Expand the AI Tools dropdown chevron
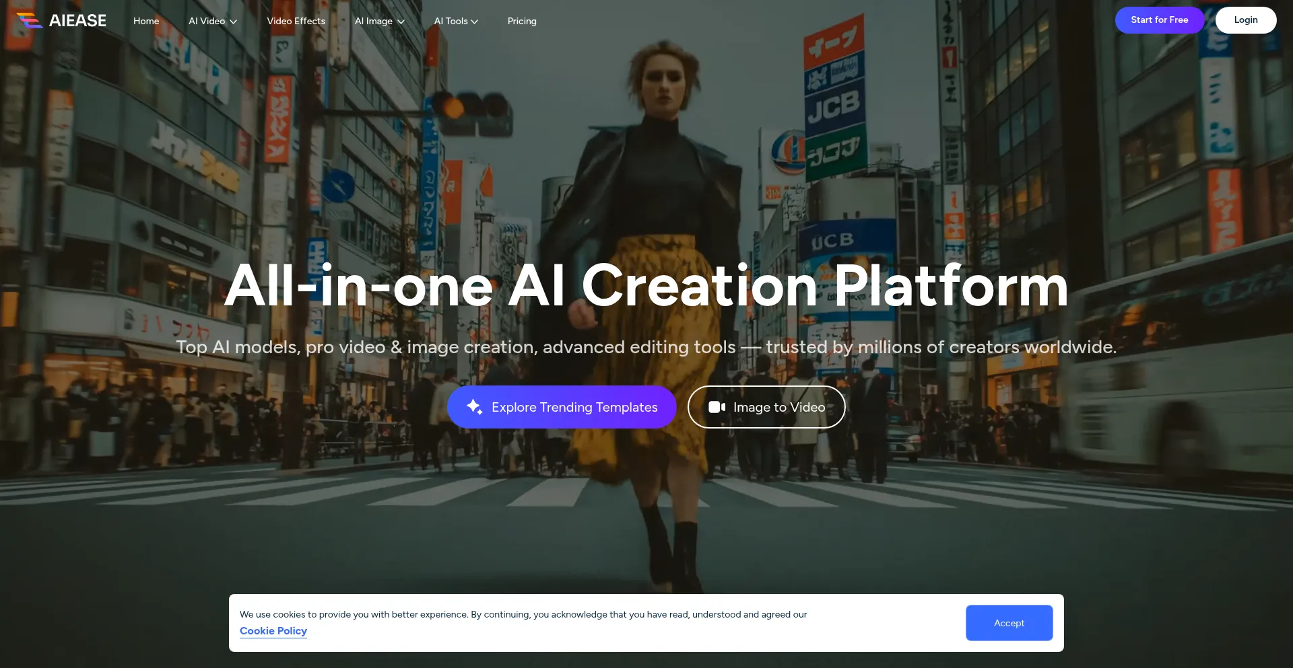Screen dimensions: 1293x668 pos(475,22)
